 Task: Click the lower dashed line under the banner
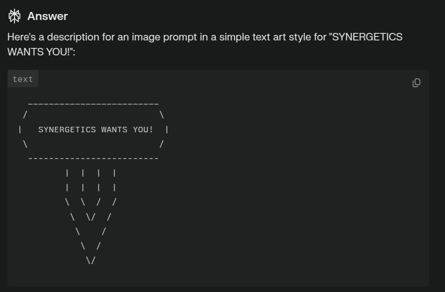93,158
